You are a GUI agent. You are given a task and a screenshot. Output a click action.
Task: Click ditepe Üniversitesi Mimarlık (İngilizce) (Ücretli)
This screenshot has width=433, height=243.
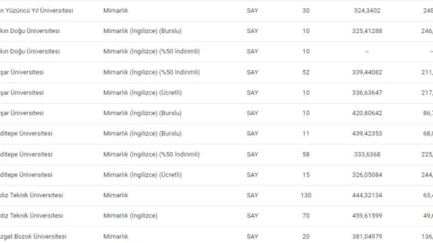pos(143,175)
